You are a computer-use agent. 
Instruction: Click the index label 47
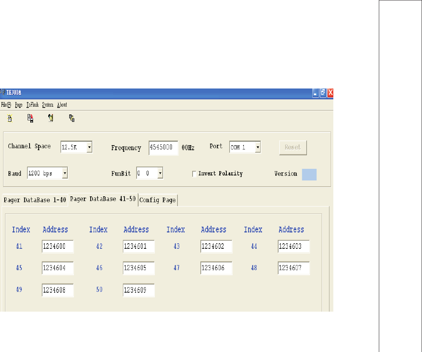coord(177,268)
